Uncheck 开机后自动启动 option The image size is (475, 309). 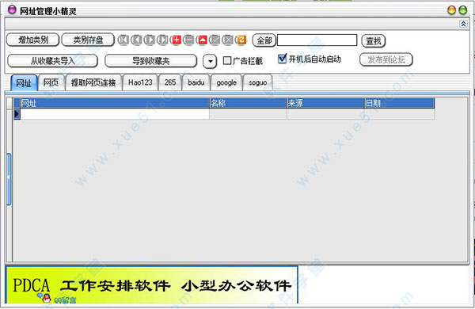tap(282, 59)
